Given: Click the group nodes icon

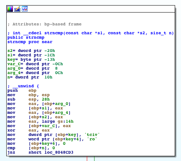Looking at the screenshot, I should (x=25, y=9).
